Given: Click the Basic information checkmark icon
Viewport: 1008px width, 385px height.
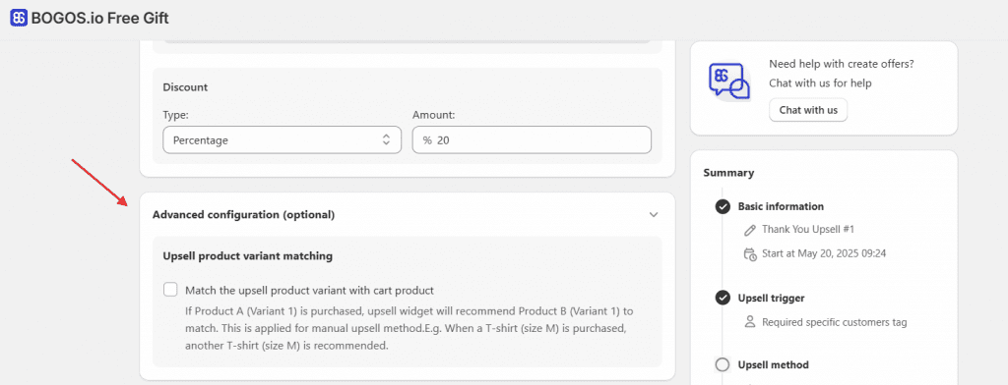Looking at the screenshot, I should [723, 206].
